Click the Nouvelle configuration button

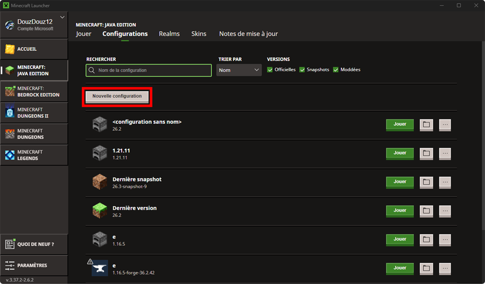coord(117,96)
